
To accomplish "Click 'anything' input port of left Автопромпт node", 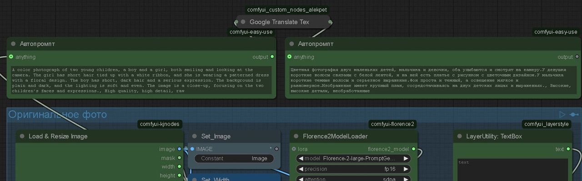I will pyautogui.click(x=11, y=57).
